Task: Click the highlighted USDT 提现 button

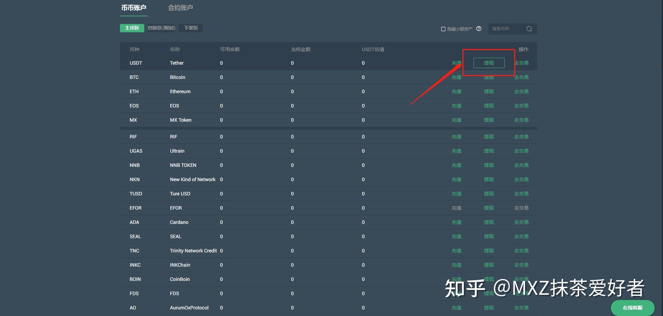Action: (x=489, y=63)
